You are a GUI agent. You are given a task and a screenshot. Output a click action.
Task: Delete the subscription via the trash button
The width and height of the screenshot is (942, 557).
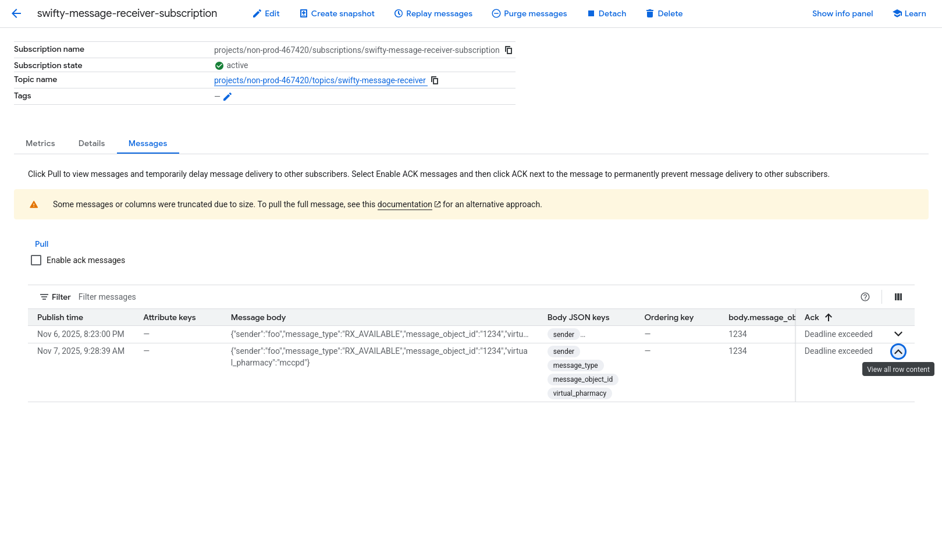[x=664, y=13]
